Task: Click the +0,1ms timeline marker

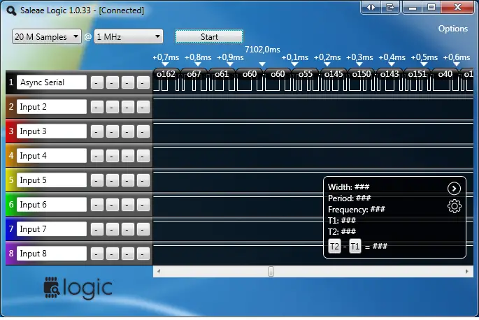Action: coord(295,57)
